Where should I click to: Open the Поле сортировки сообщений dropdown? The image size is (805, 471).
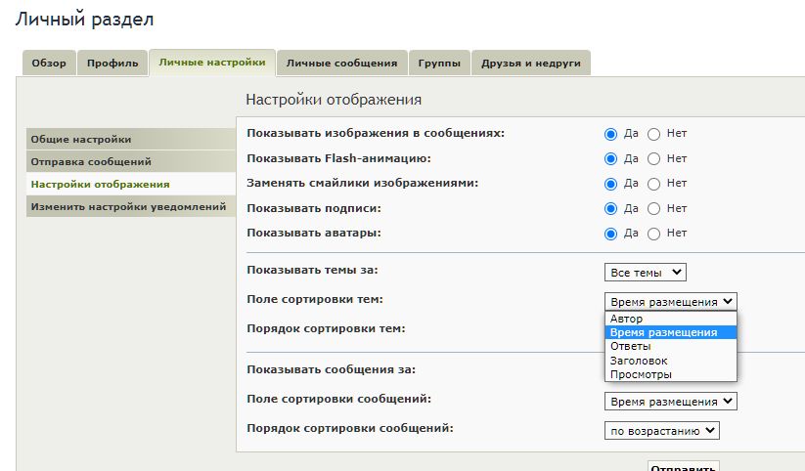[670, 402]
